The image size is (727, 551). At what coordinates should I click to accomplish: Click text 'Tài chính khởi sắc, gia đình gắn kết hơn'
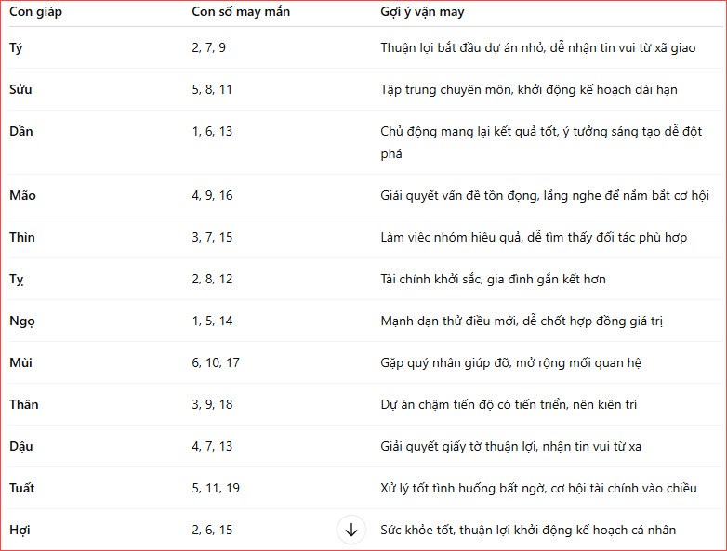pos(494,279)
